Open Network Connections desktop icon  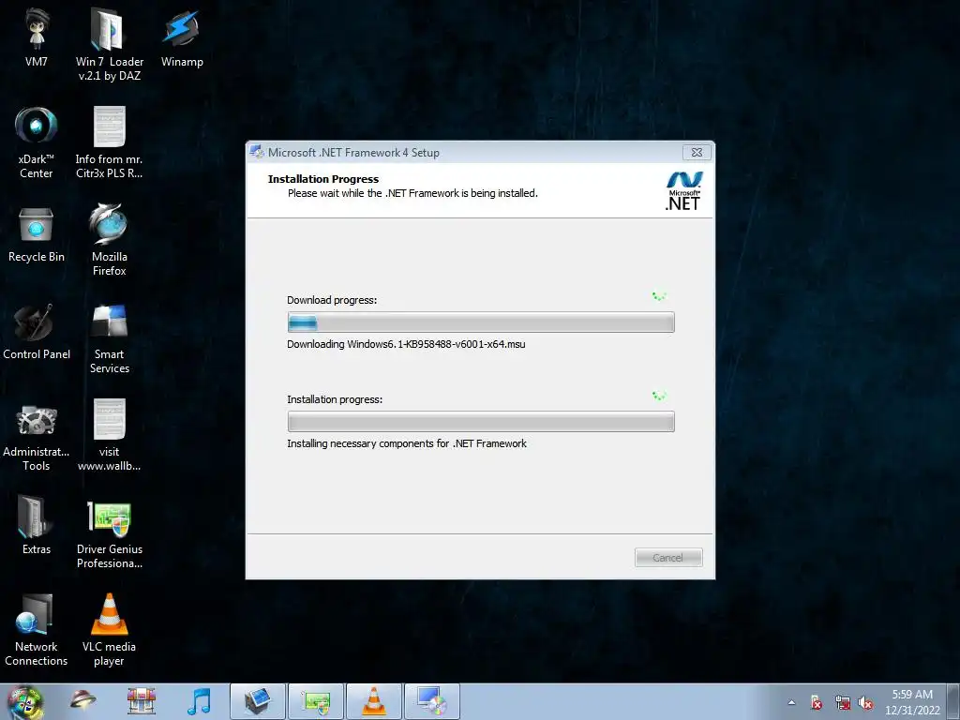pyautogui.click(x=37, y=630)
